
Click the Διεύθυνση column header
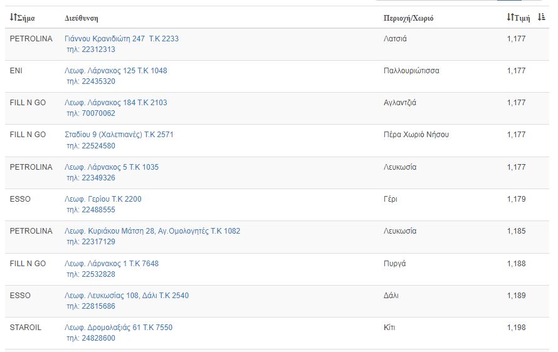point(82,18)
